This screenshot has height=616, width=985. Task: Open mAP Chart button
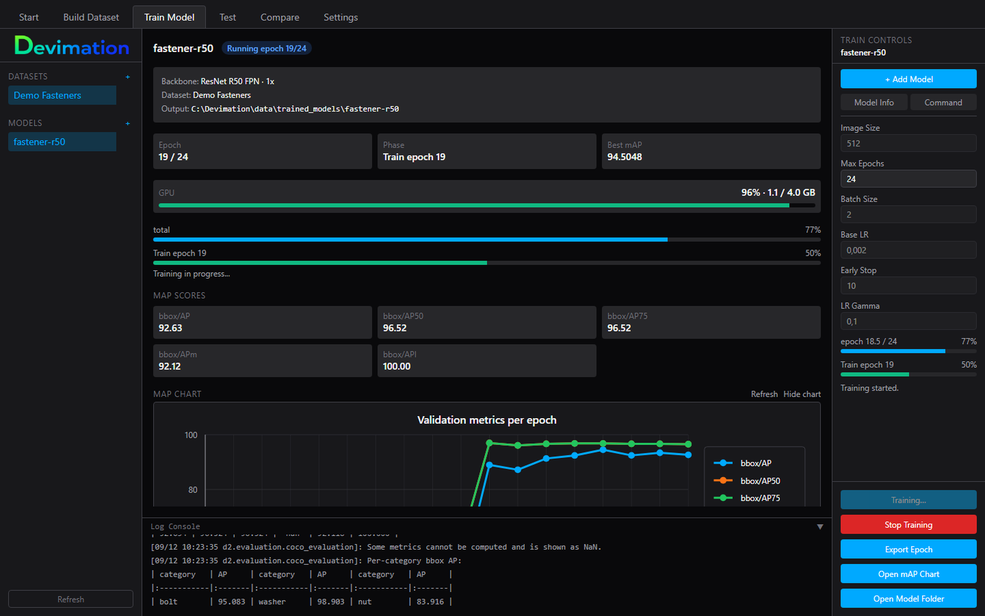pos(908,574)
